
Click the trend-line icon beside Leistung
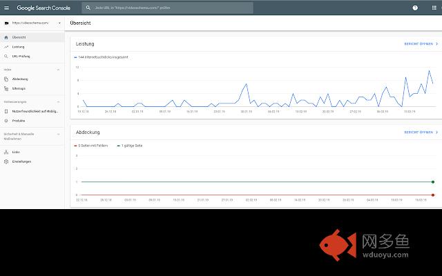(x=6, y=47)
